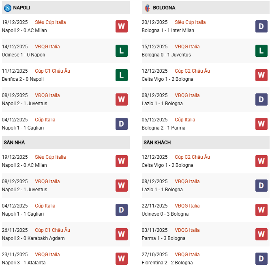Screen dimensions: 270x268
Task: Select the W badge for Napoli 3 - 1 Atalanta
Action: [121, 259]
